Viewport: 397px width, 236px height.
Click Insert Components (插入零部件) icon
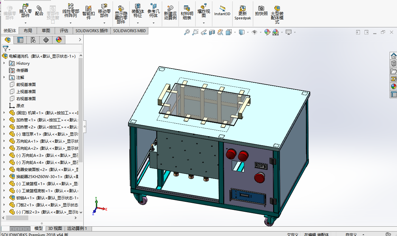click(25, 6)
